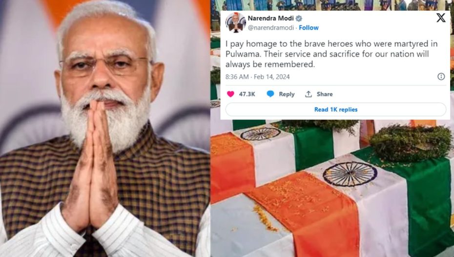Like the tweet with the pink heart
This screenshot has width=454, height=257.
click(x=230, y=94)
